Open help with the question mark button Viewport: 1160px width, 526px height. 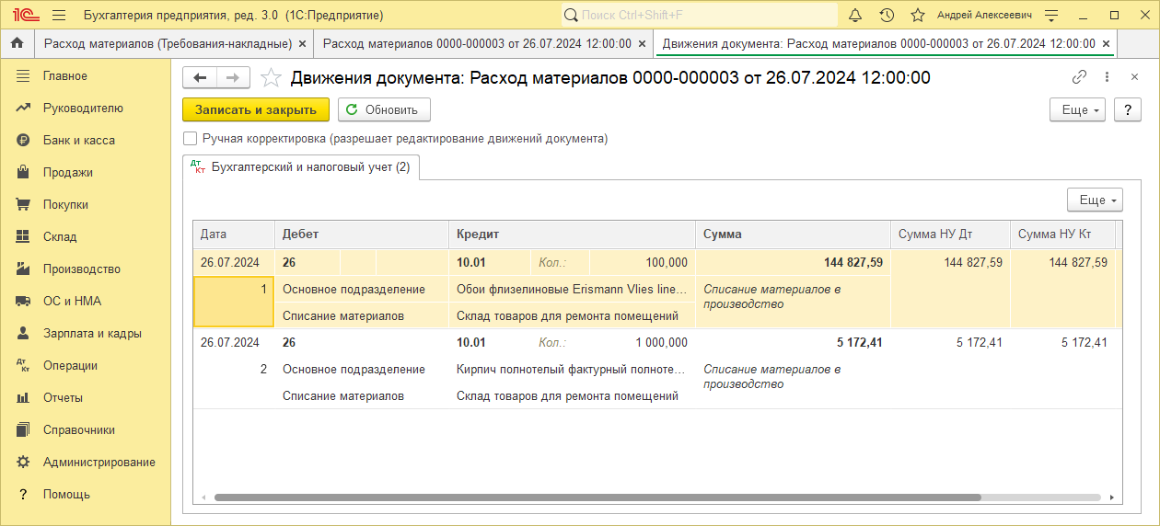coord(1128,109)
